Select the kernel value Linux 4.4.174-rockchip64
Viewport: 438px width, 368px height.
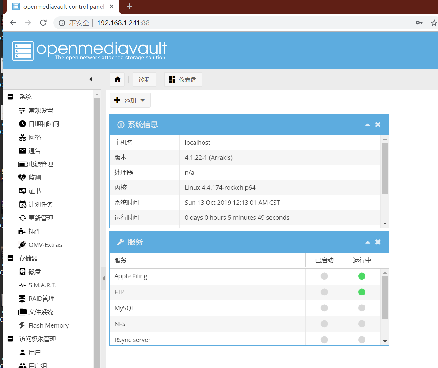coord(220,188)
